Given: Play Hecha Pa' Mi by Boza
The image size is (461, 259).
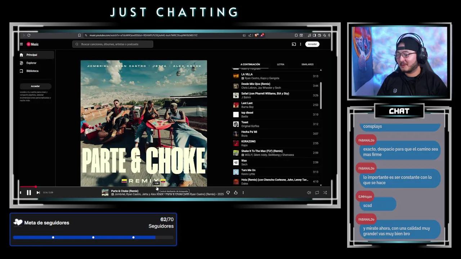Looking at the screenshot, I should 276,134.
